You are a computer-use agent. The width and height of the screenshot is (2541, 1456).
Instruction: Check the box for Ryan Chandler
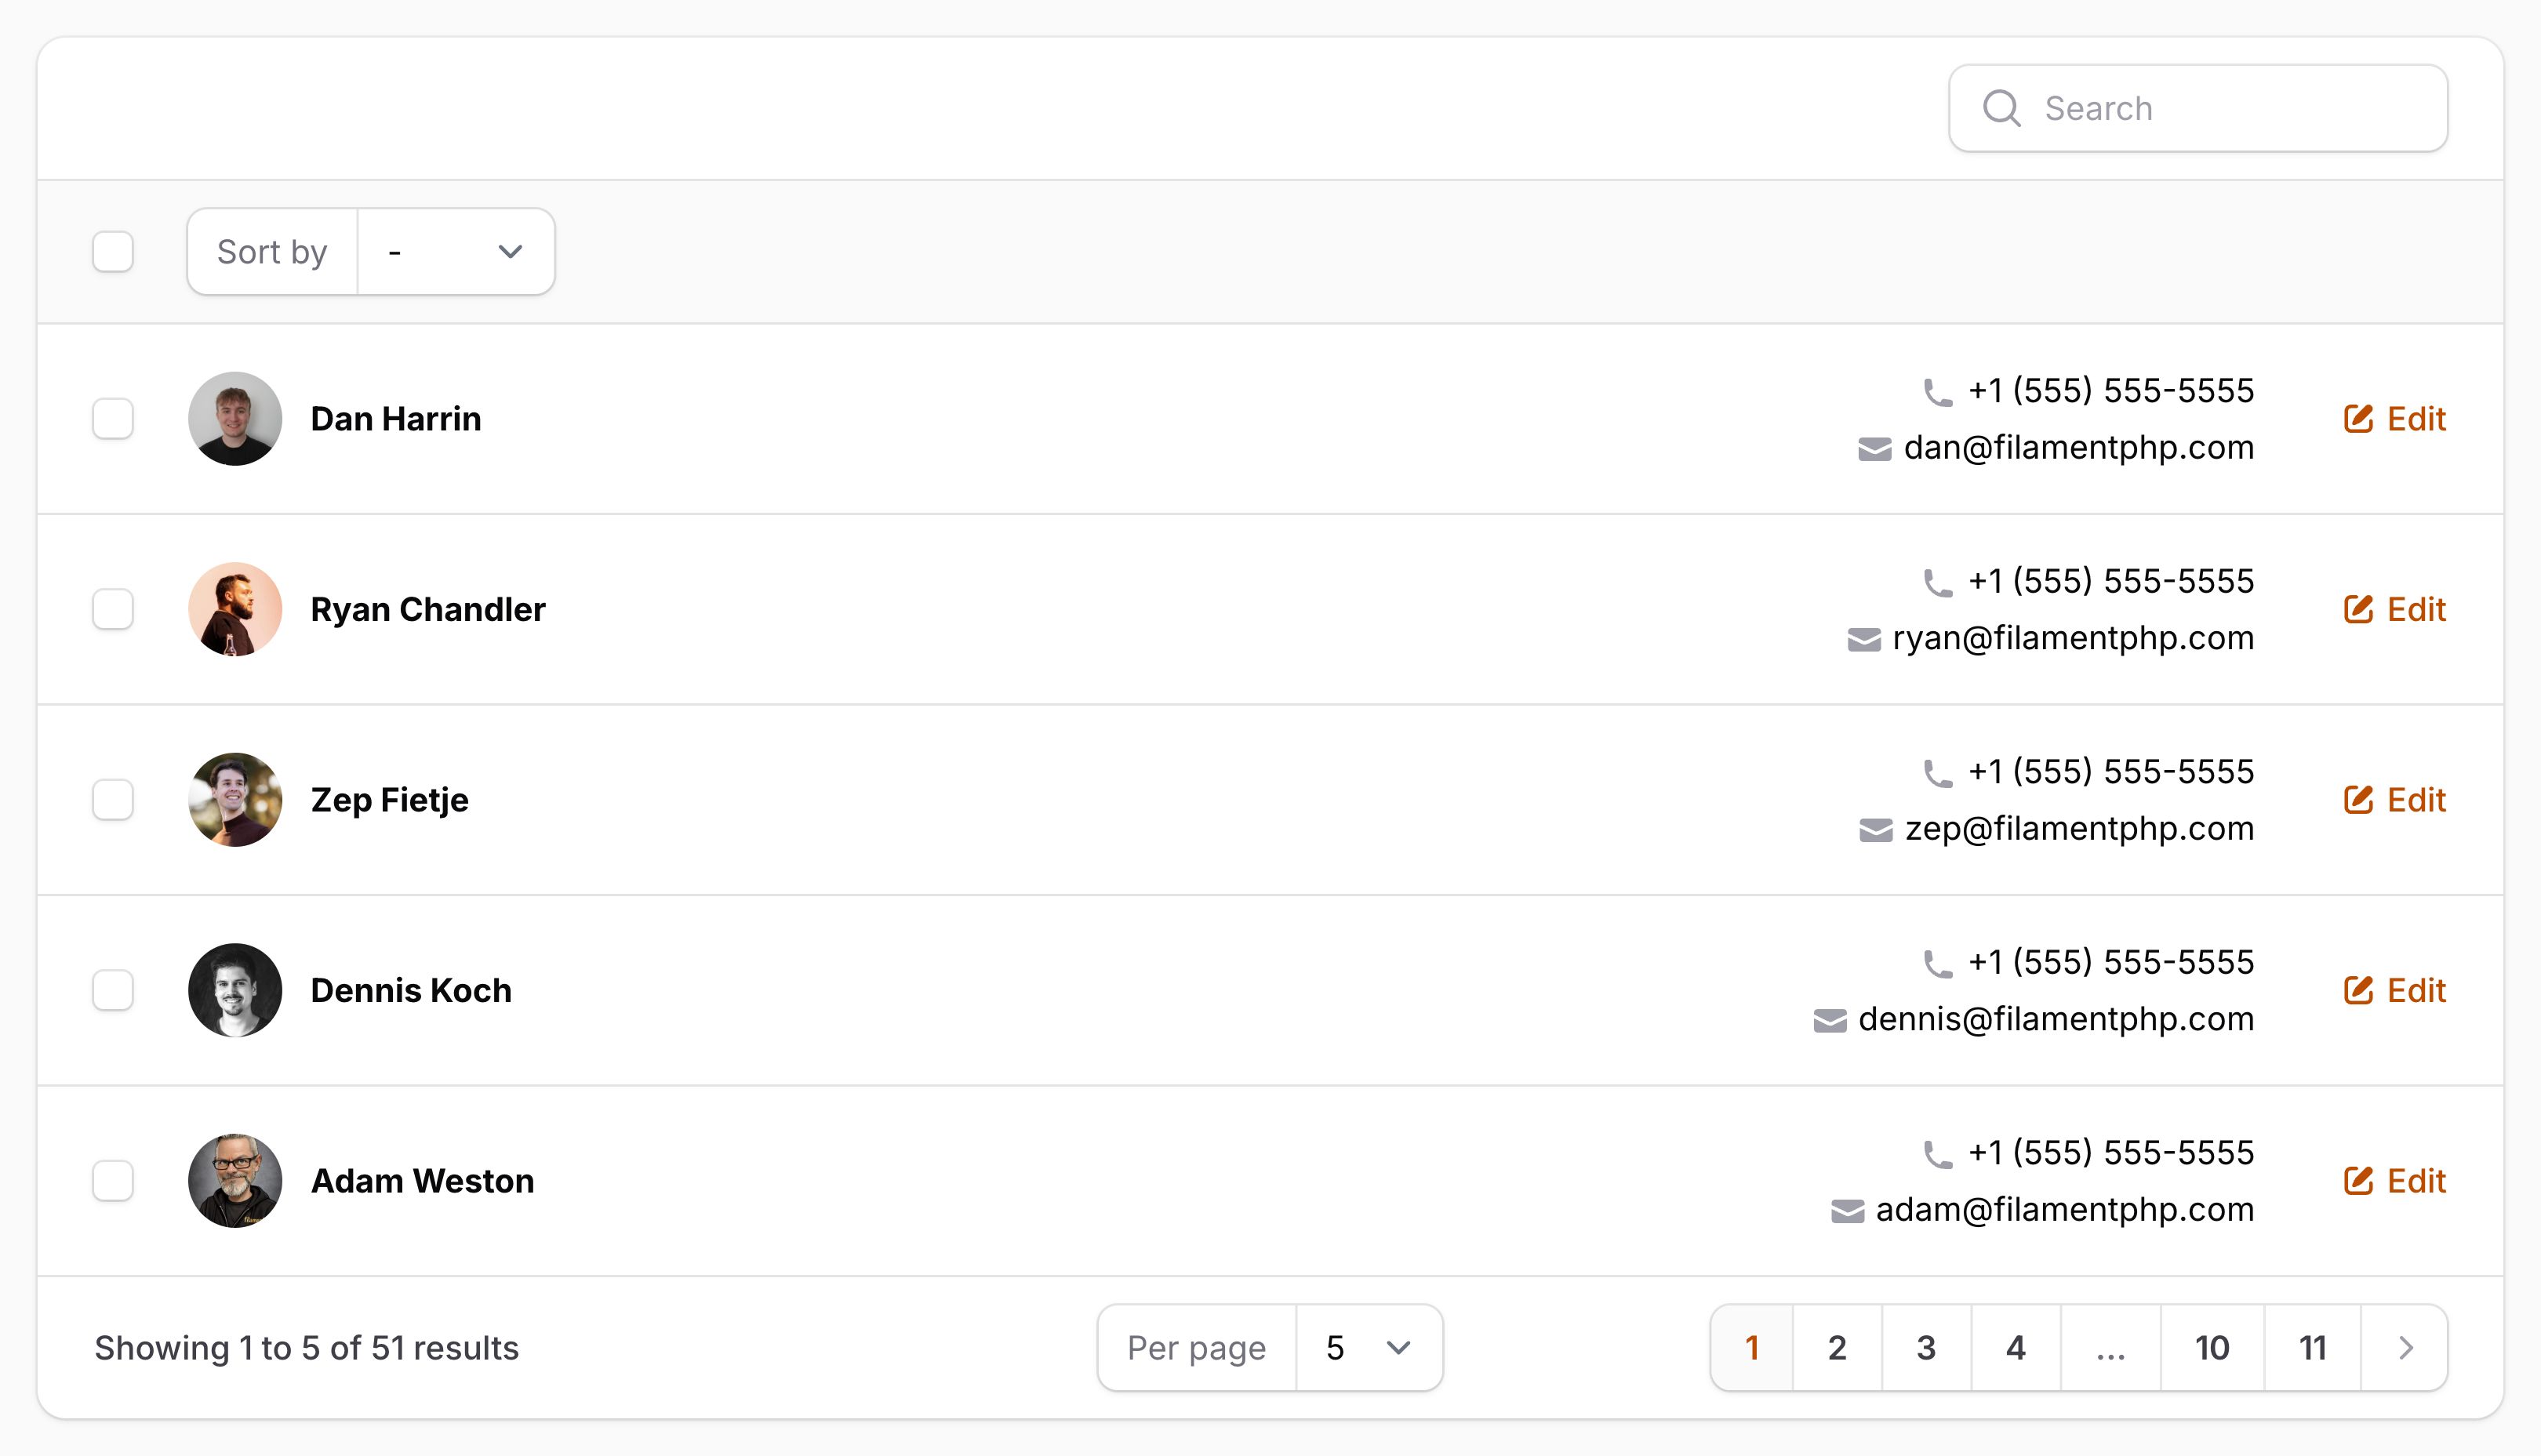113,609
